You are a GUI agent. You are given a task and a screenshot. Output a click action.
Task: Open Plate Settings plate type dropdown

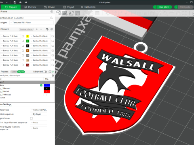(x=38, y=110)
